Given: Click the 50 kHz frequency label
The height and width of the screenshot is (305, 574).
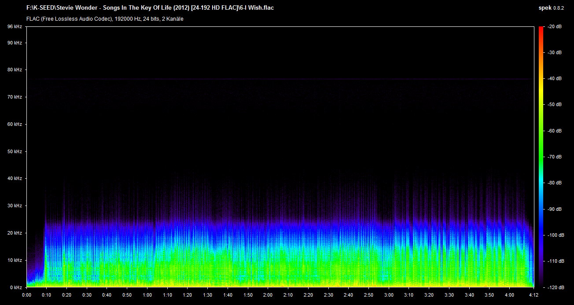Looking at the screenshot, I should pyautogui.click(x=15, y=151).
